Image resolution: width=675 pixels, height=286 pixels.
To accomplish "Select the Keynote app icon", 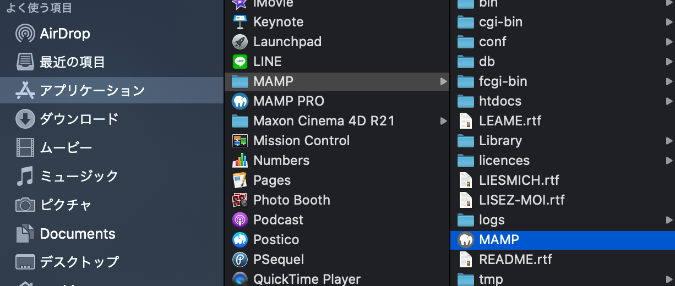I will point(239,22).
